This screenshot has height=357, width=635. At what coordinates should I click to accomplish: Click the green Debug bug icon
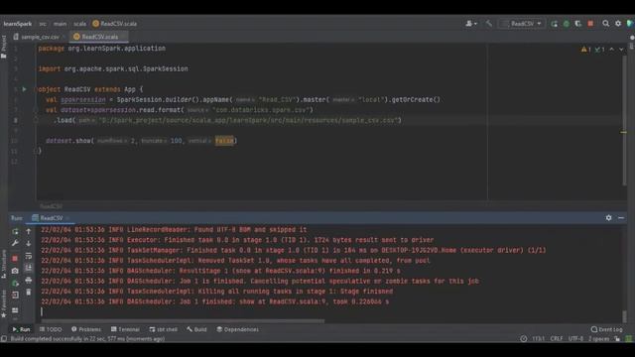[x=567, y=24]
